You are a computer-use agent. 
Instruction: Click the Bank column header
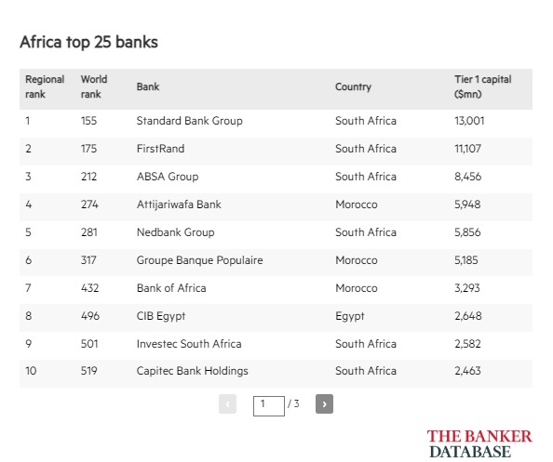click(x=148, y=86)
